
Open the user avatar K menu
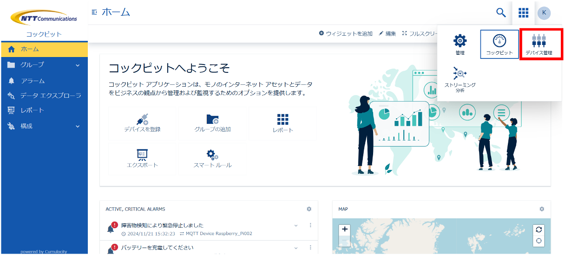pyautogui.click(x=544, y=13)
